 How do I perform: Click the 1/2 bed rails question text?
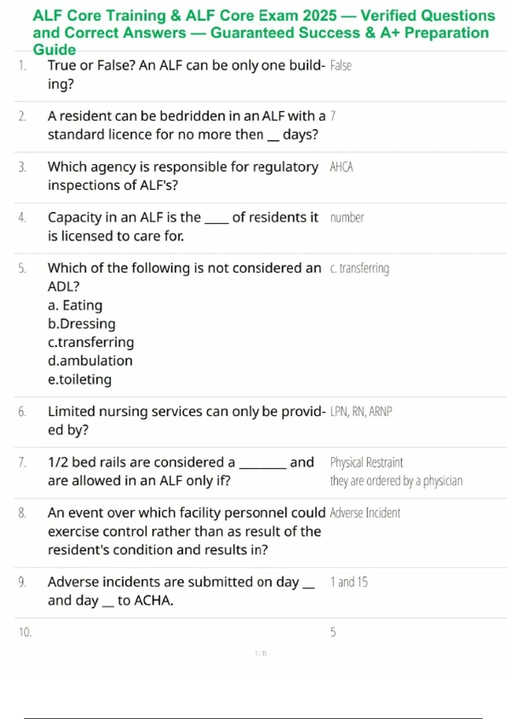[x=180, y=471]
